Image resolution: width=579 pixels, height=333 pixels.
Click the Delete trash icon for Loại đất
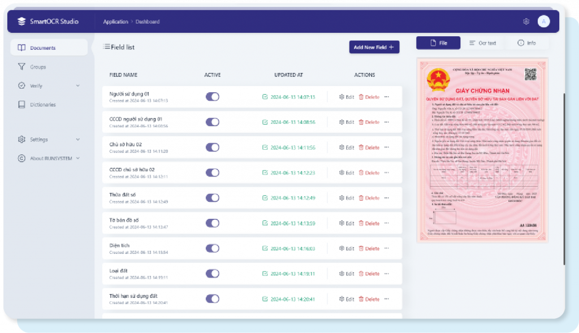click(x=362, y=274)
